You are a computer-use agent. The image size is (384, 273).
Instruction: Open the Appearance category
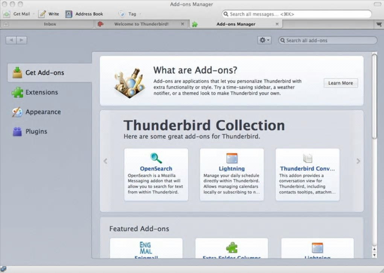point(50,112)
